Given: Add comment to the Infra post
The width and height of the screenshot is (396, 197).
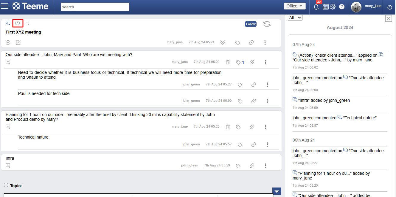Looking at the screenshot, I should [x=8, y=166].
